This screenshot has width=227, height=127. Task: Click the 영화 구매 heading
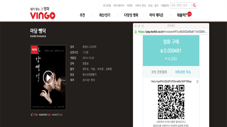point(171,42)
